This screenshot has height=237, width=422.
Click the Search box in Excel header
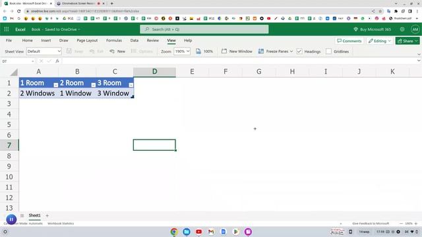coord(204,29)
